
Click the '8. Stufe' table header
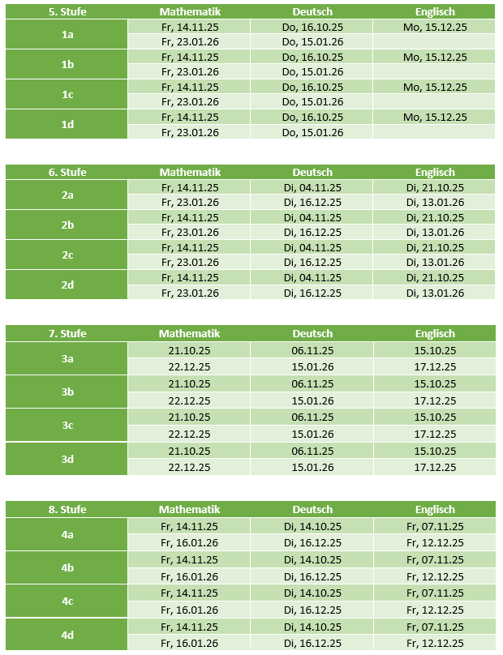tap(67, 509)
